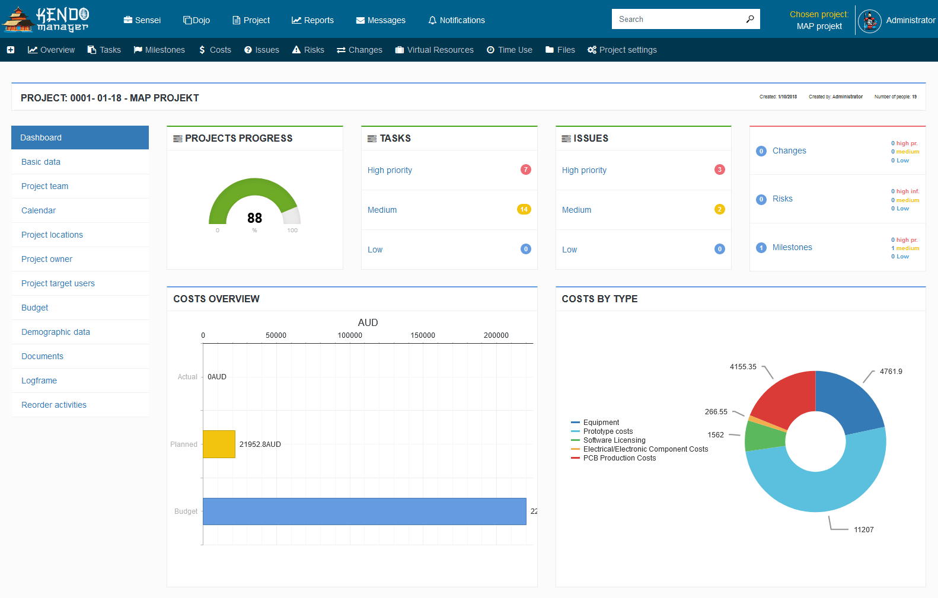The image size is (938, 598).
Task: Open the Risks summary link
Action: pos(783,199)
